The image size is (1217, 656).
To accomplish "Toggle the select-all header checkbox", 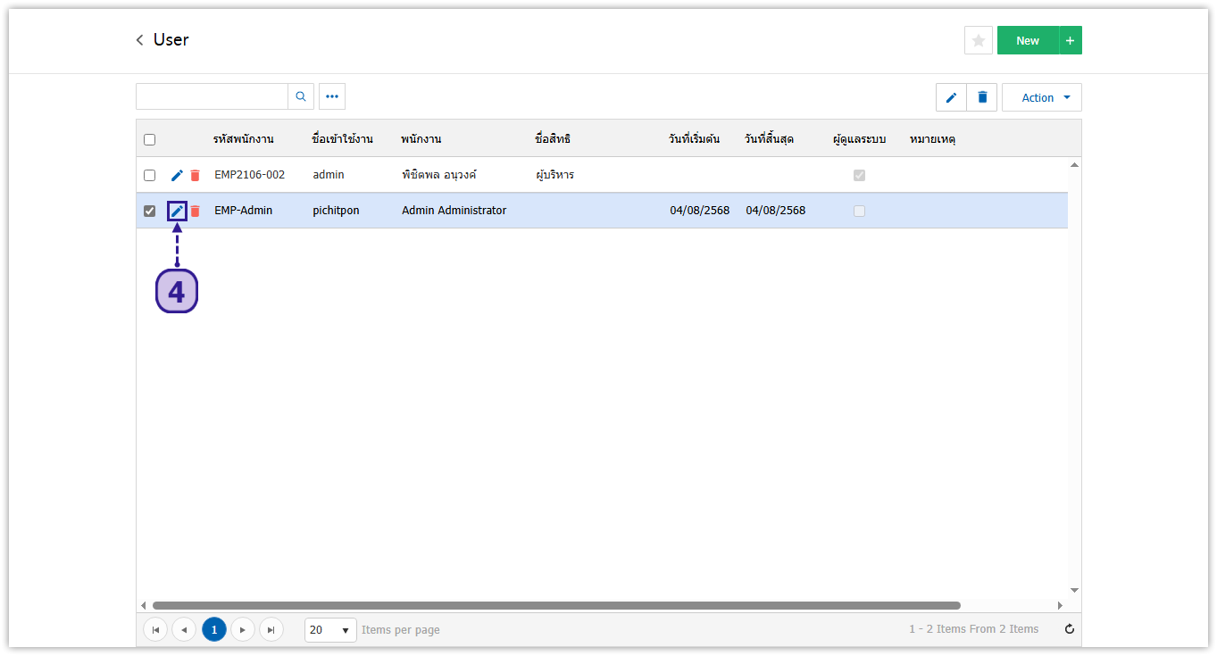I will click(x=149, y=139).
